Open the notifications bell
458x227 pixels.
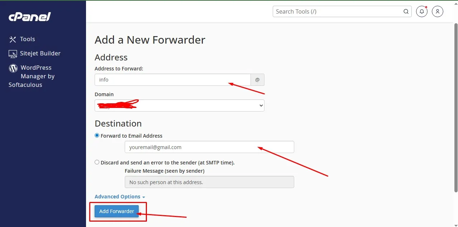[x=421, y=11]
